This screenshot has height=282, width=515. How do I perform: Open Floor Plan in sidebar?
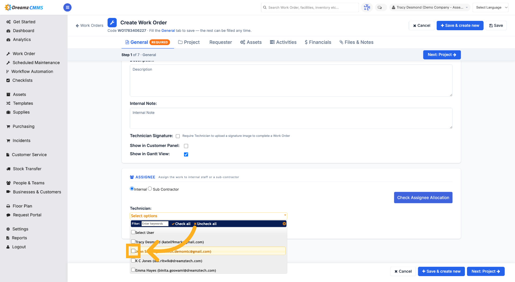tap(22, 206)
